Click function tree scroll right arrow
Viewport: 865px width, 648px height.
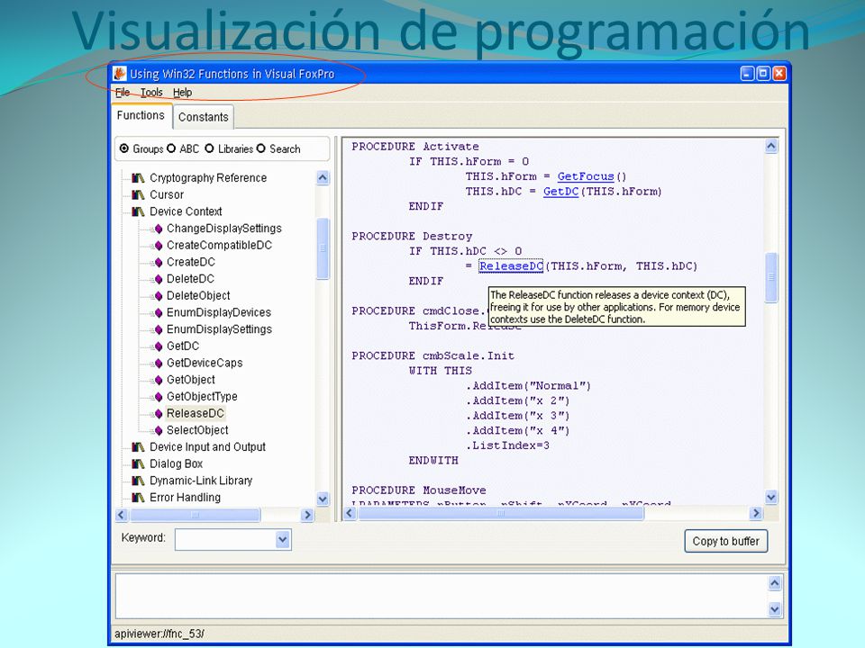click(x=308, y=515)
